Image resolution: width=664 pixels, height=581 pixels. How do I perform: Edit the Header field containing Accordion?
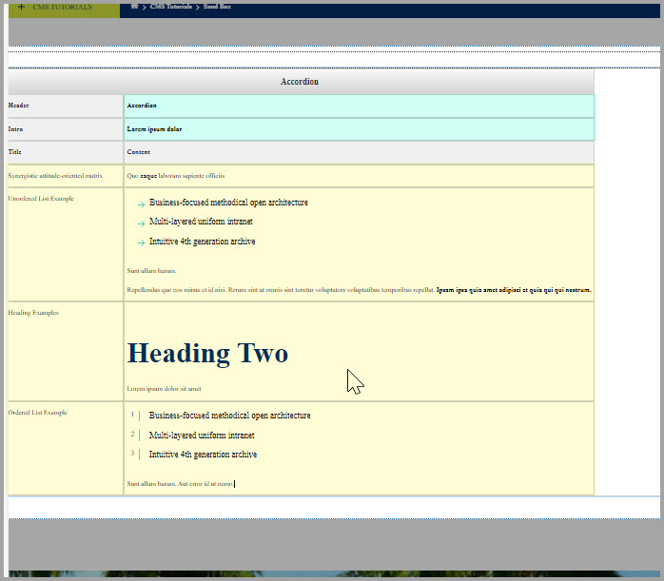(x=359, y=106)
